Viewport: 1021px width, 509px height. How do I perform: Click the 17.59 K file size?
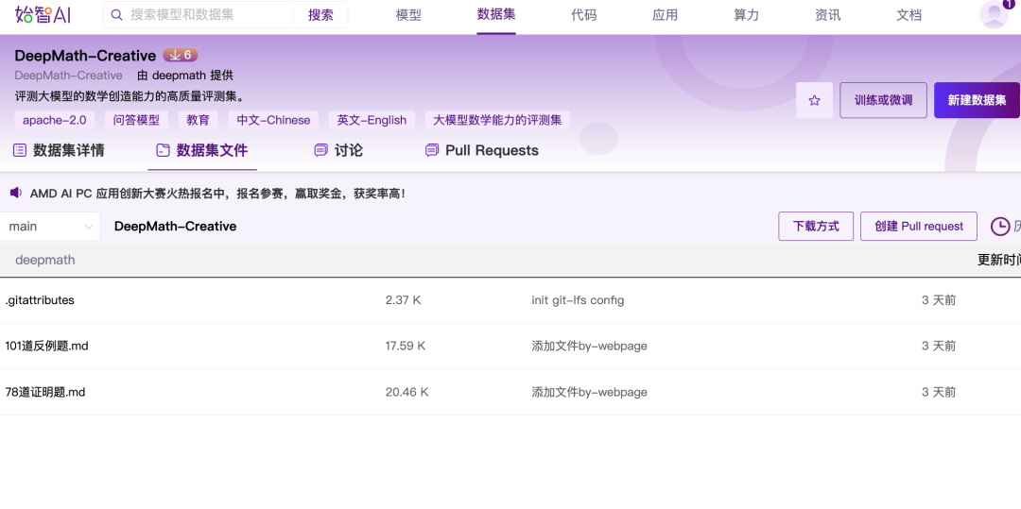tap(405, 346)
